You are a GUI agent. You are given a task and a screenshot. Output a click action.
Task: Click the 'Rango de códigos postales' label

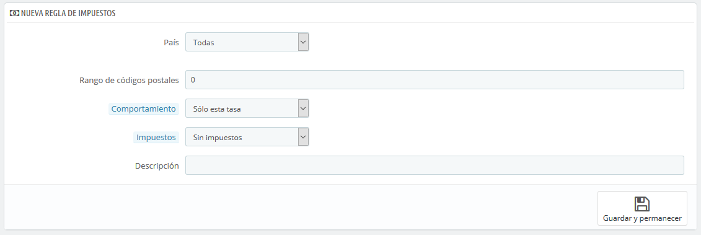click(x=129, y=80)
